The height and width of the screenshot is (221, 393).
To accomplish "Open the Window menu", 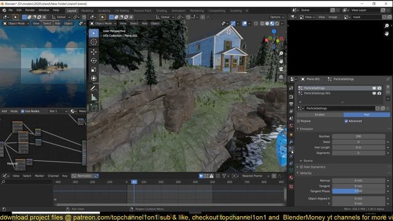I will click(x=44, y=10).
